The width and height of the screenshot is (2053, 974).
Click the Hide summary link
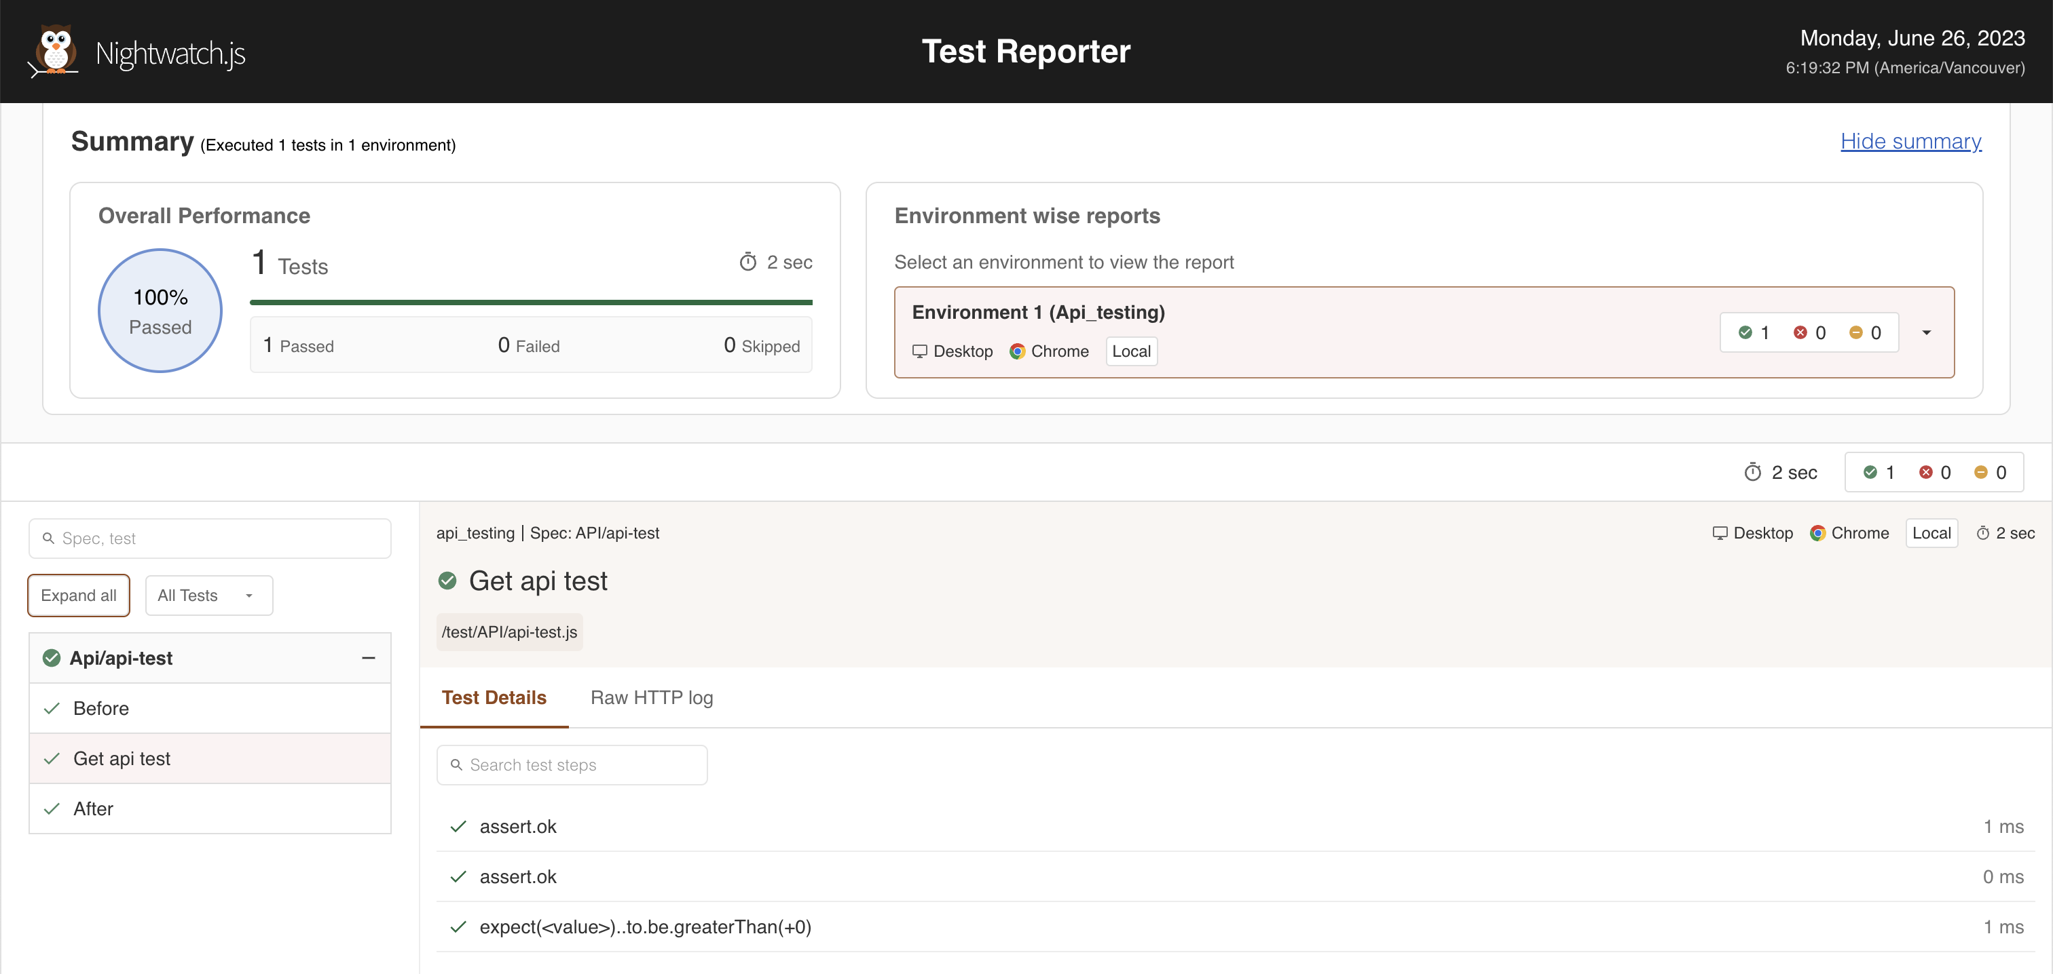click(1910, 141)
